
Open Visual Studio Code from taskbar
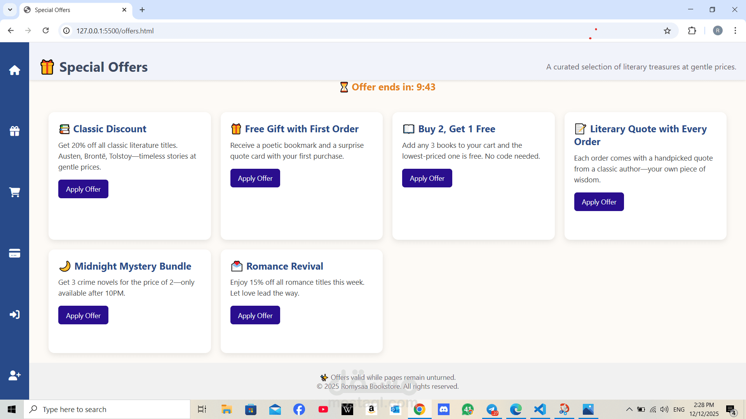pos(540,409)
